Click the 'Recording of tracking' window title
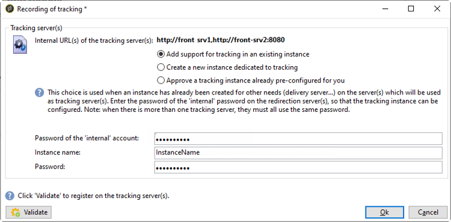The height and width of the screenshot is (222, 451). click(52, 9)
